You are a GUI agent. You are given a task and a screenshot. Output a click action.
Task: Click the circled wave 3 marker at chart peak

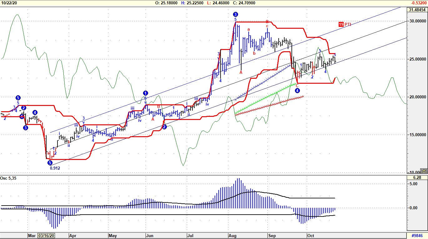tap(236, 14)
